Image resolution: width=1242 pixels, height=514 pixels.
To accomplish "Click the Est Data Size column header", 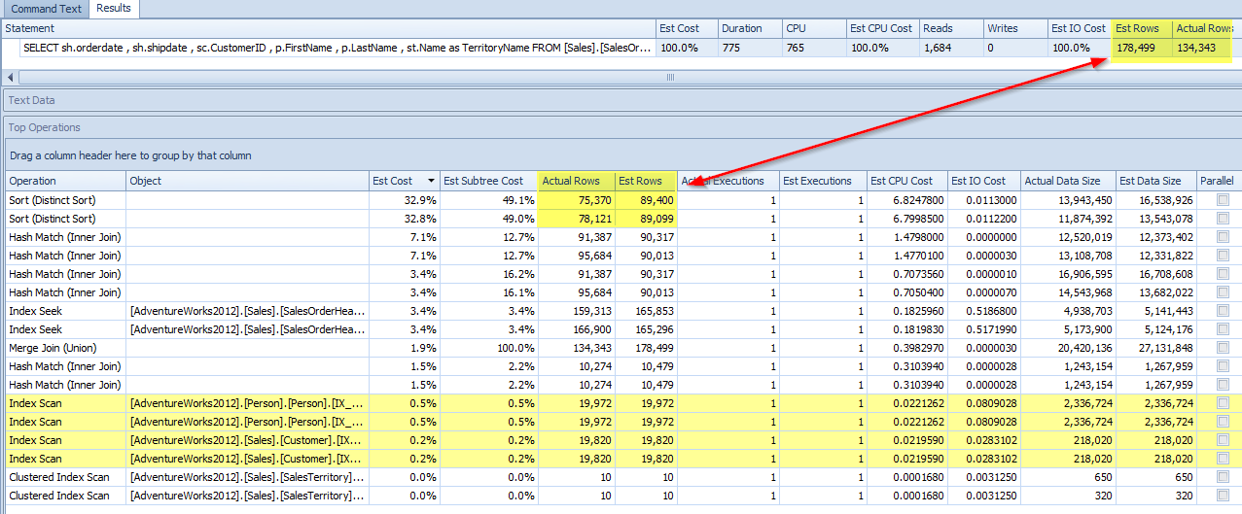I will tap(1153, 181).
